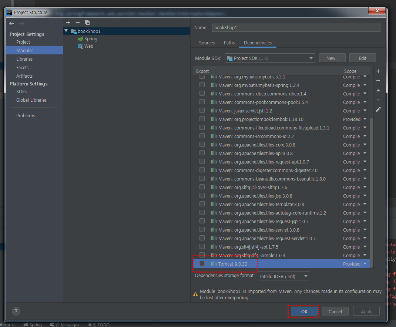Click the Edit SDK button
396x327 pixels.
click(x=362, y=58)
